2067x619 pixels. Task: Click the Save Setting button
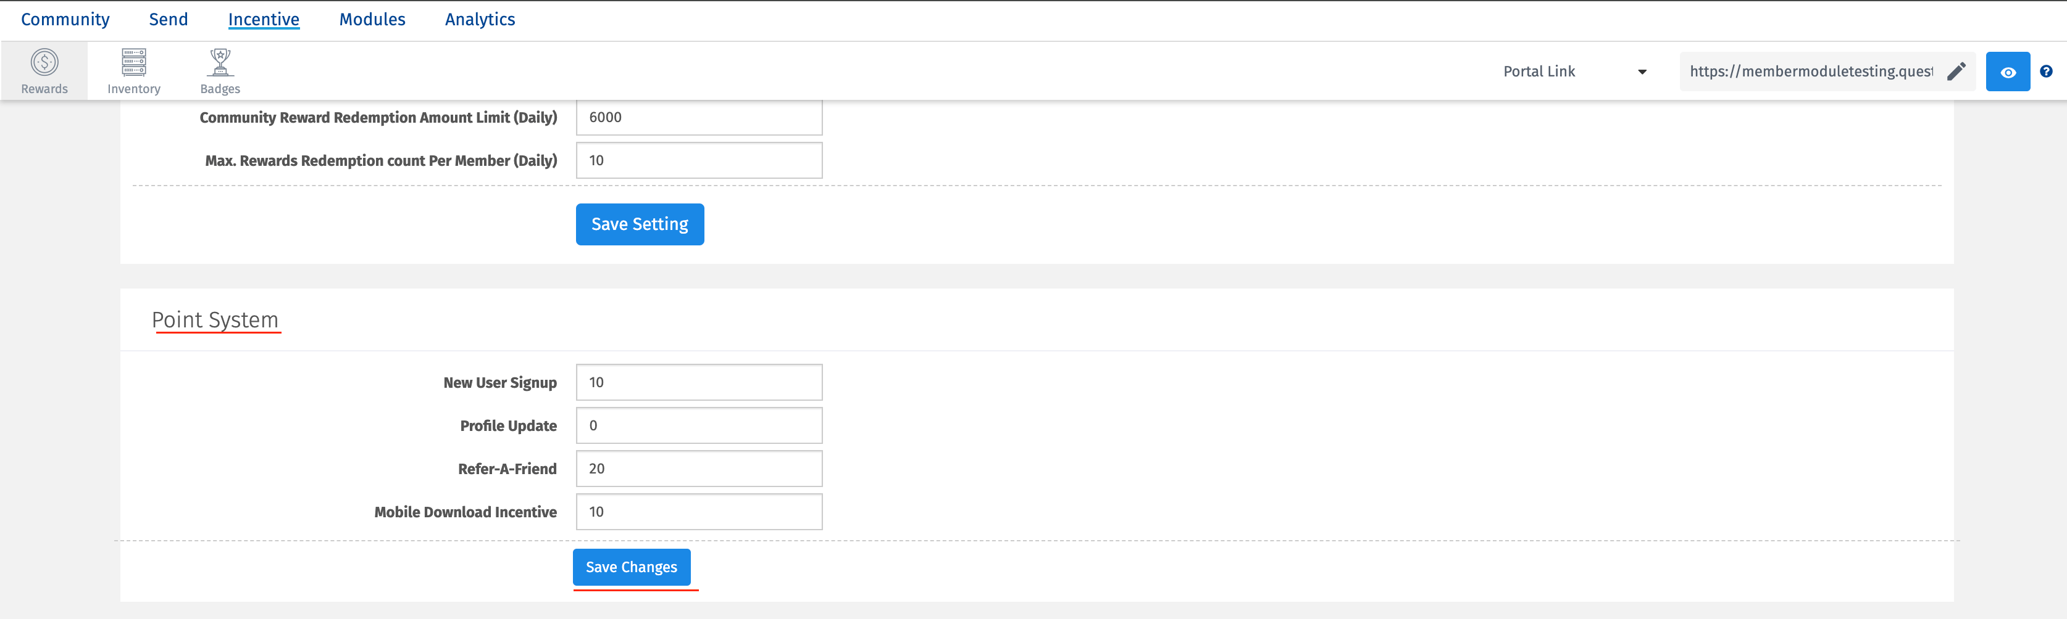[640, 224]
